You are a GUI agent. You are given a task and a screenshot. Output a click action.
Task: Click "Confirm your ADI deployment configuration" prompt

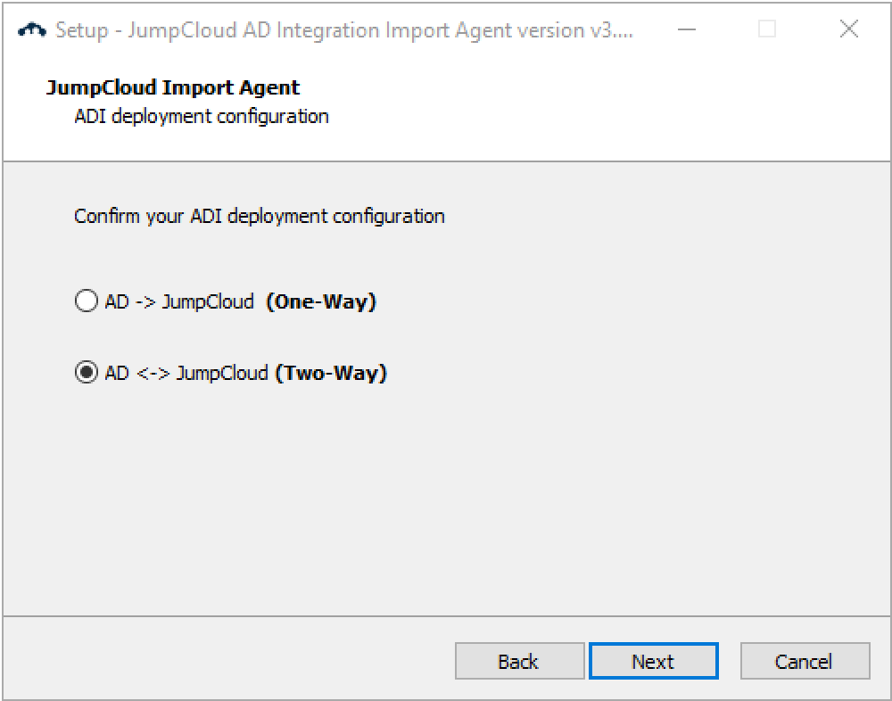(x=259, y=216)
